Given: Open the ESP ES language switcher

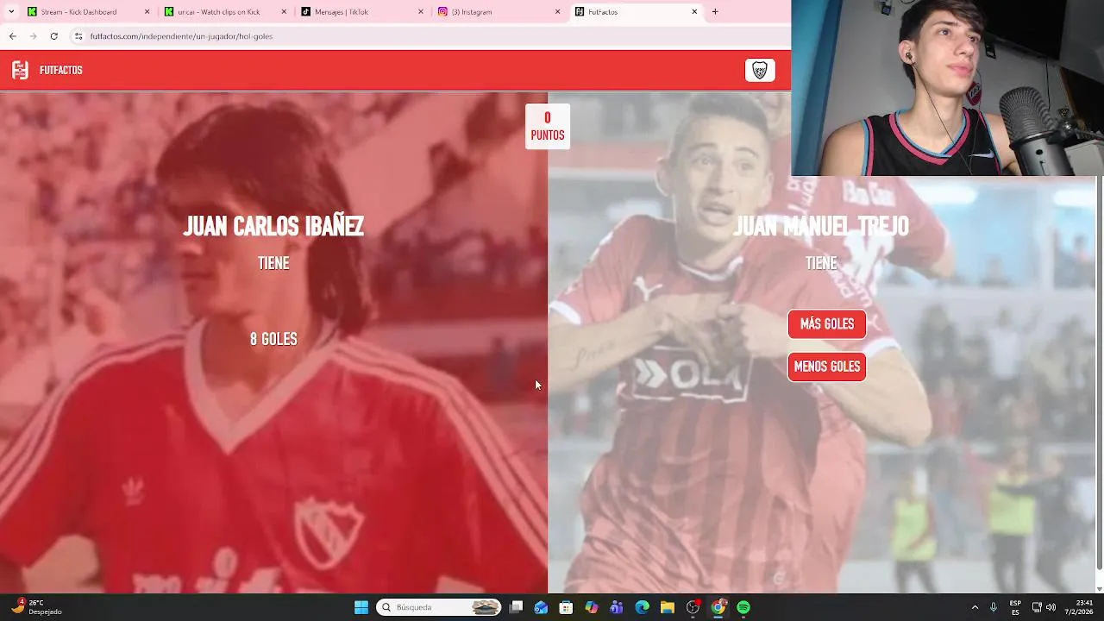Looking at the screenshot, I should (x=1015, y=607).
